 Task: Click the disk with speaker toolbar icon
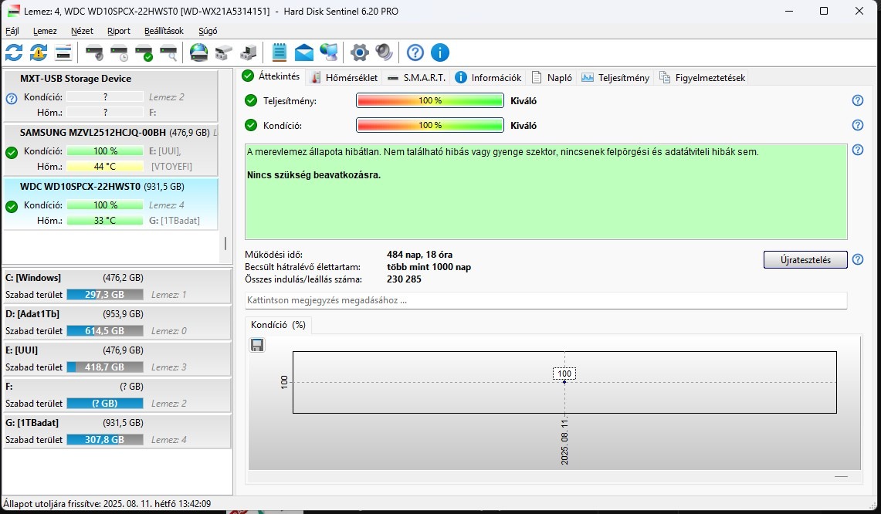(94, 52)
